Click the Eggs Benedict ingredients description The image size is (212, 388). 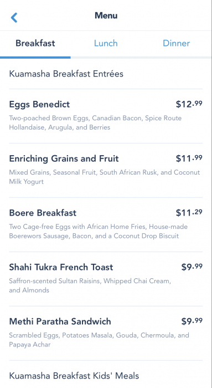click(x=95, y=122)
